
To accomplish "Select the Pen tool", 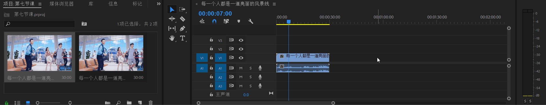I will (182, 28).
